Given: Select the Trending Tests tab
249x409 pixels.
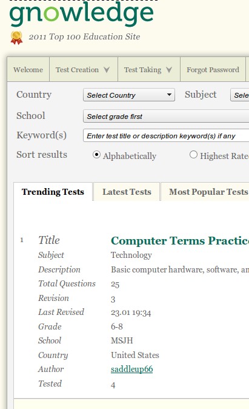Looking at the screenshot, I should (53, 192).
